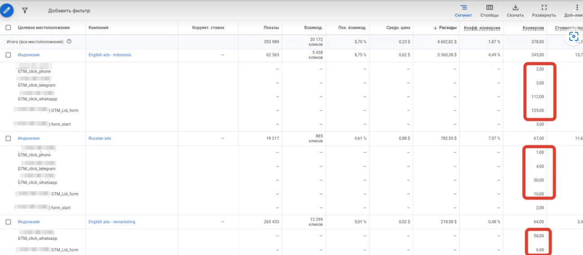583x255 pixels.
Task: Click the Добавить фильтр field
Action: point(69,11)
